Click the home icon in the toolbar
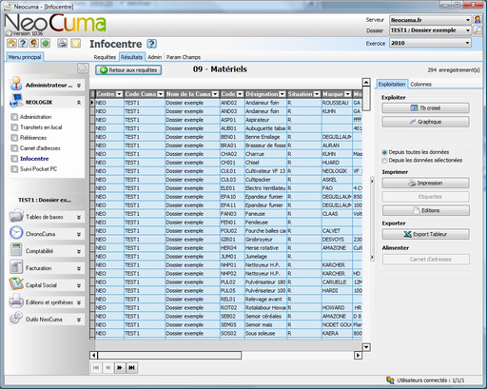 (12, 43)
